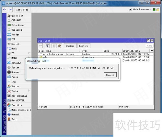Sort by the File Name column header
Screen dimensions: 162x137
tap(60, 51)
